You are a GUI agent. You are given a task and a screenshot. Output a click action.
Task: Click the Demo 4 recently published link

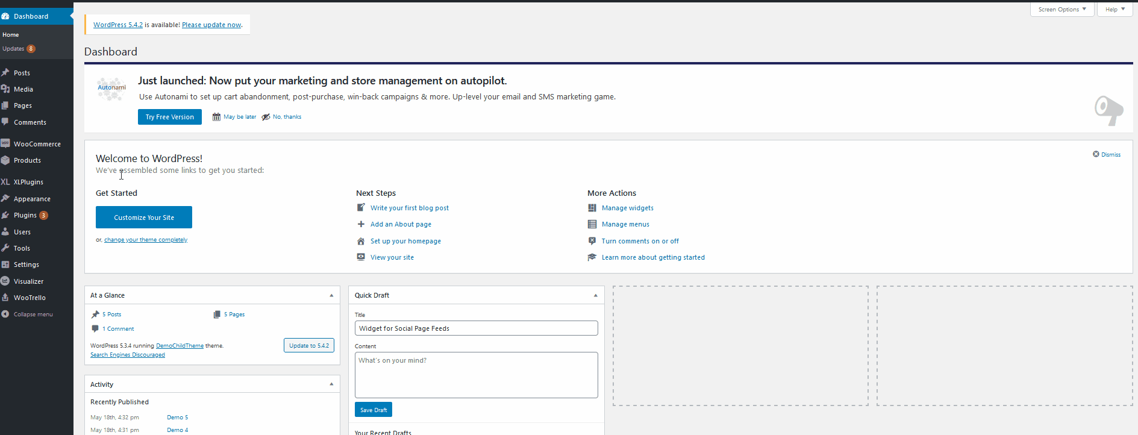tap(178, 430)
